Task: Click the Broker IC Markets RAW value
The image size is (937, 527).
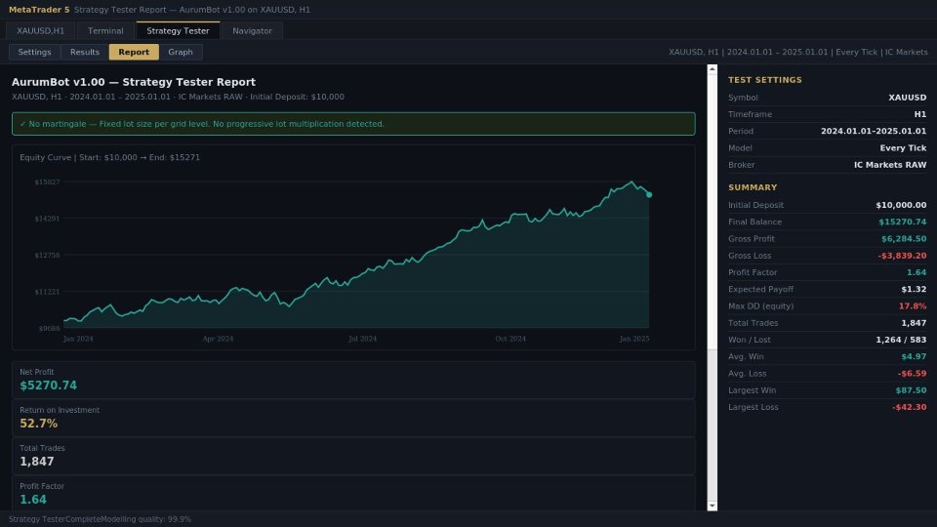Action: tap(890, 164)
